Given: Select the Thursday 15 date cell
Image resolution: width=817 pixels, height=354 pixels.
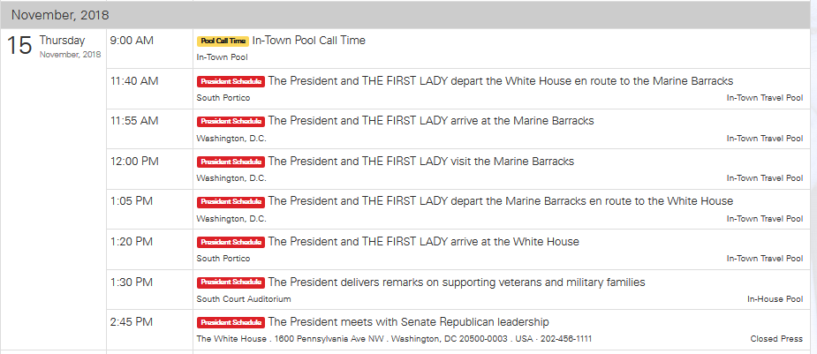Looking at the screenshot, I should click(53, 46).
